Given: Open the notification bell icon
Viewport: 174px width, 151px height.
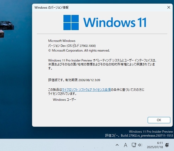Looking at the screenshot, I should (x=167, y=145).
